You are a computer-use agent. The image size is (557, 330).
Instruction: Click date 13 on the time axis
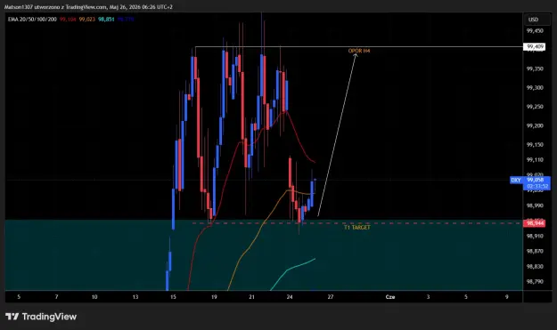point(135,297)
